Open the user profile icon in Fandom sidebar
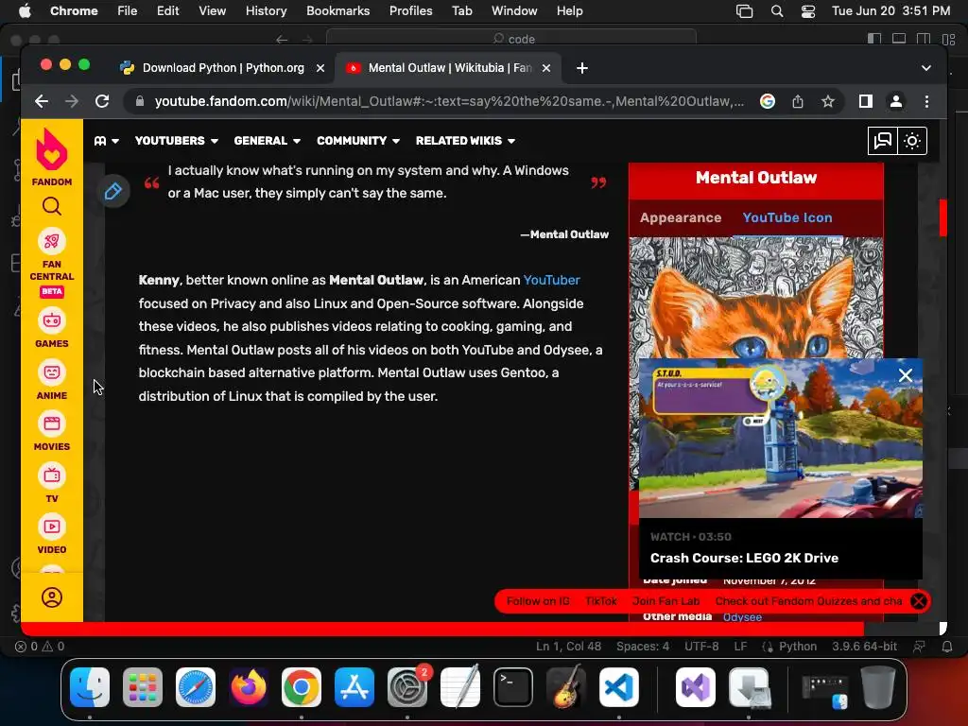The height and width of the screenshot is (726, 968). [x=52, y=597]
